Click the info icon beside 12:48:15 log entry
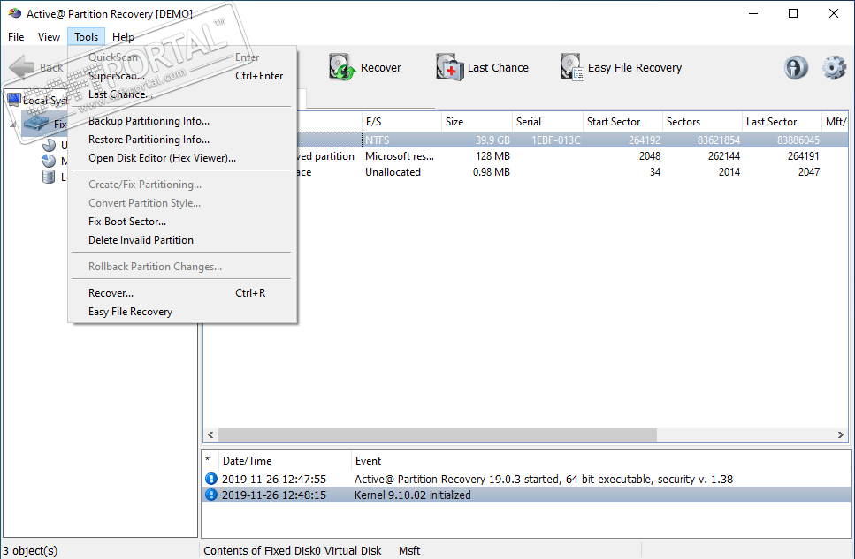This screenshot has width=855, height=559. pyautogui.click(x=211, y=495)
